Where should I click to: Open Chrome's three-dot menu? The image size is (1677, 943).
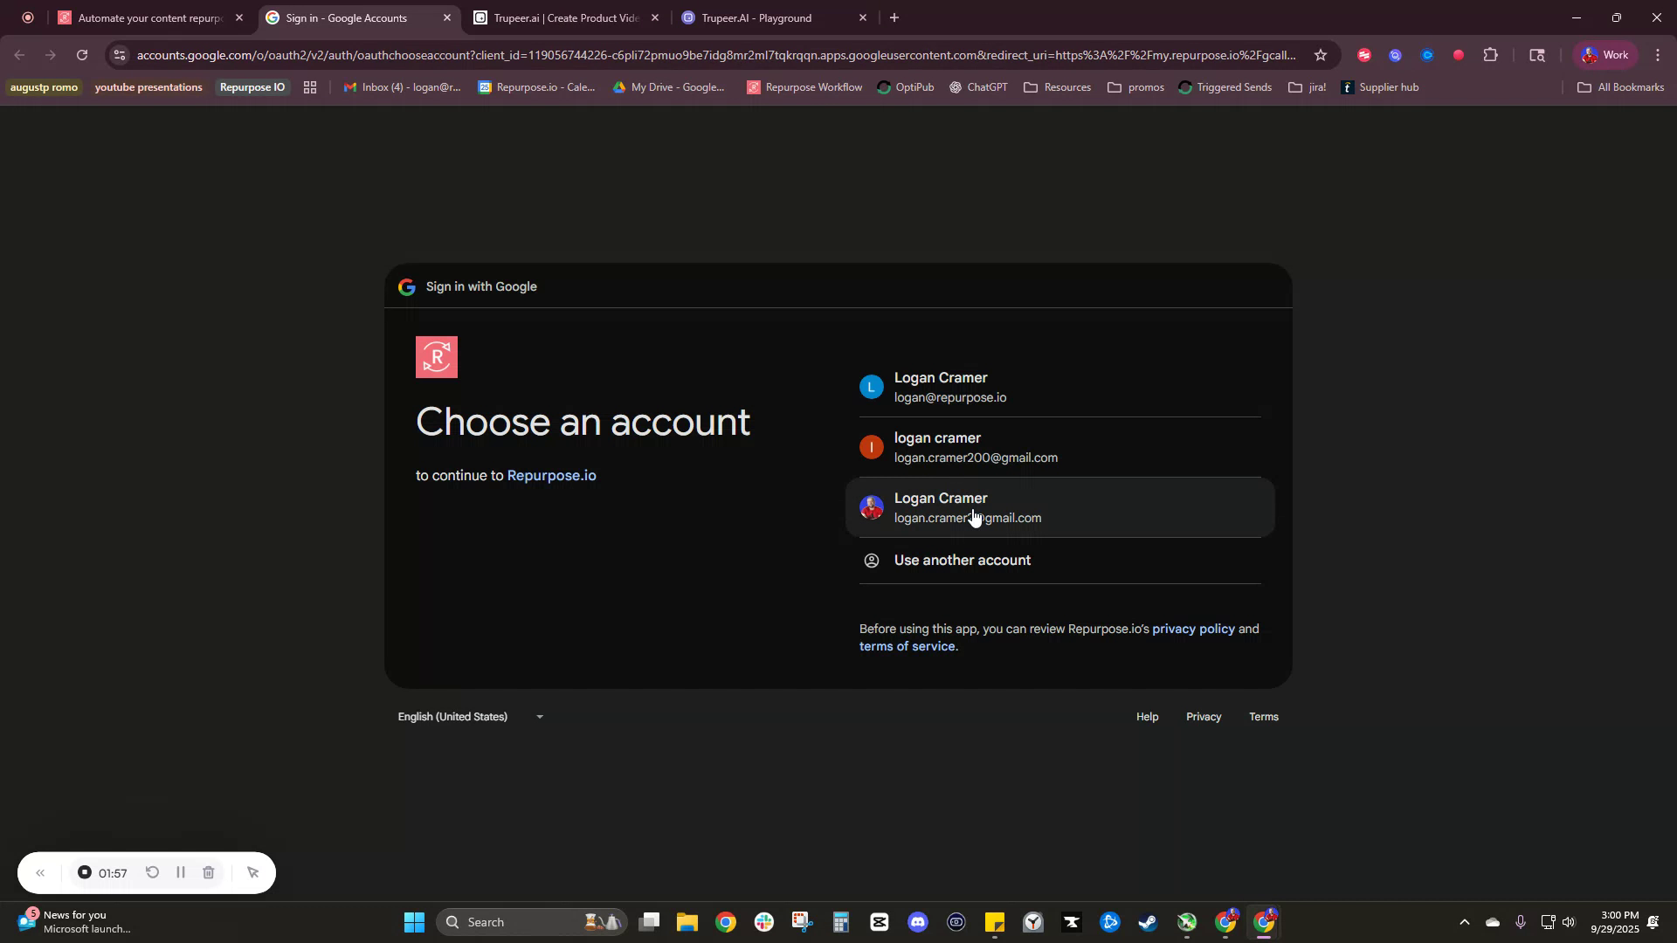tap(1657, 54)
